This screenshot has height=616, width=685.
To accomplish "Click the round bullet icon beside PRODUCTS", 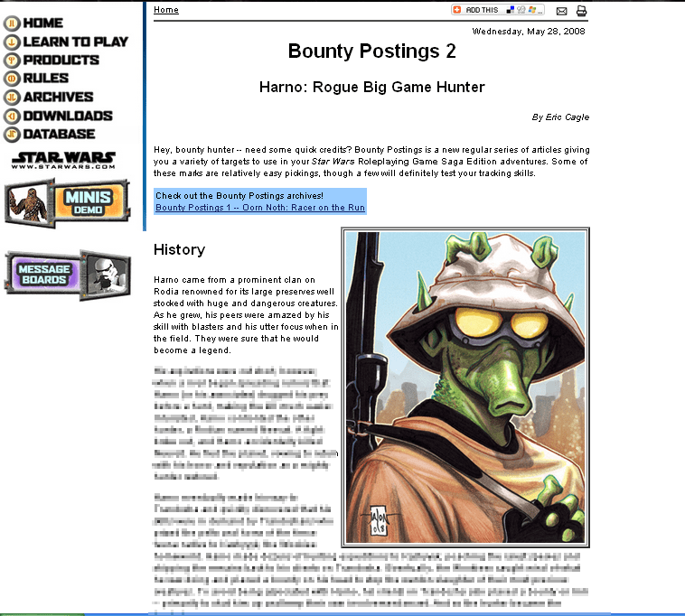I will coord(12,61).
